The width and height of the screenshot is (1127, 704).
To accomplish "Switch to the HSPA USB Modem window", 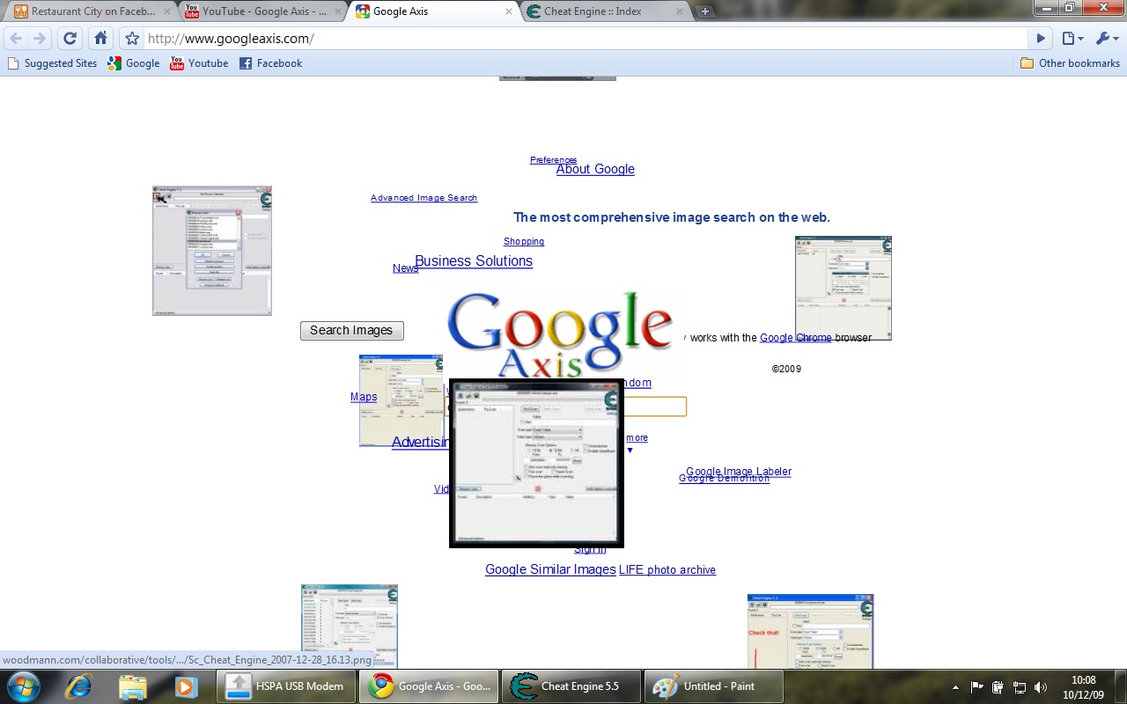I will tap(286, 686).
